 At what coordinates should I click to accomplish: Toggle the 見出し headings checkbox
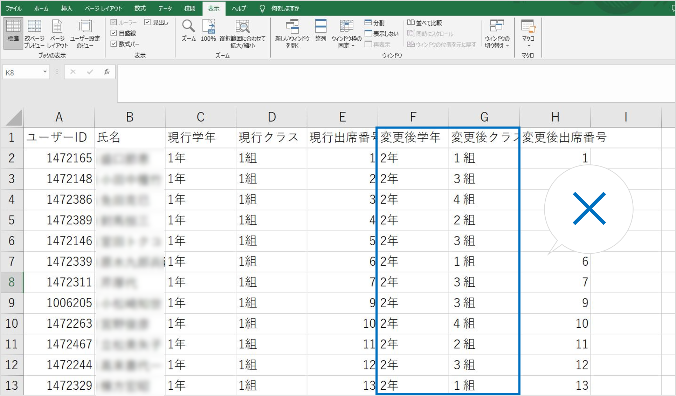[x=147, y=22]
